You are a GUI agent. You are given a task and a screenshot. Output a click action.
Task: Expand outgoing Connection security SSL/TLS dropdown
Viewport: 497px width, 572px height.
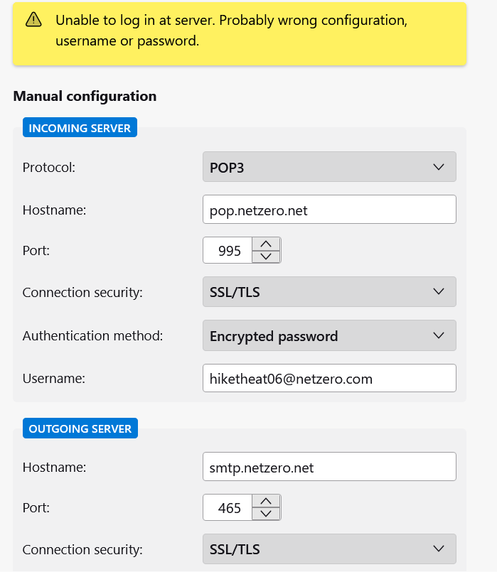(x=329, y=549)
